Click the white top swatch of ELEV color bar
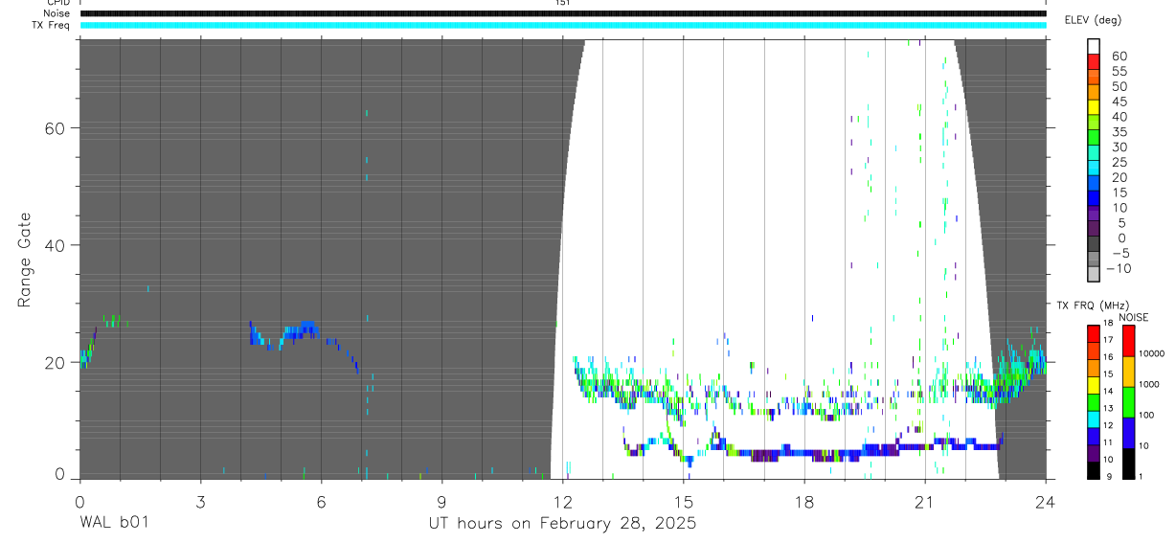Viewport: 1176px width, 543px height. tap(1094, 48)
